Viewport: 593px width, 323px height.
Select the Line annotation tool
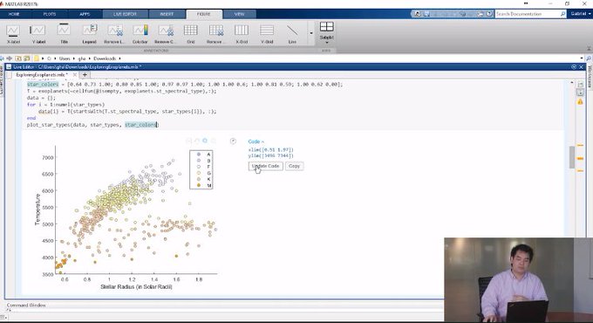pos(292,34)
